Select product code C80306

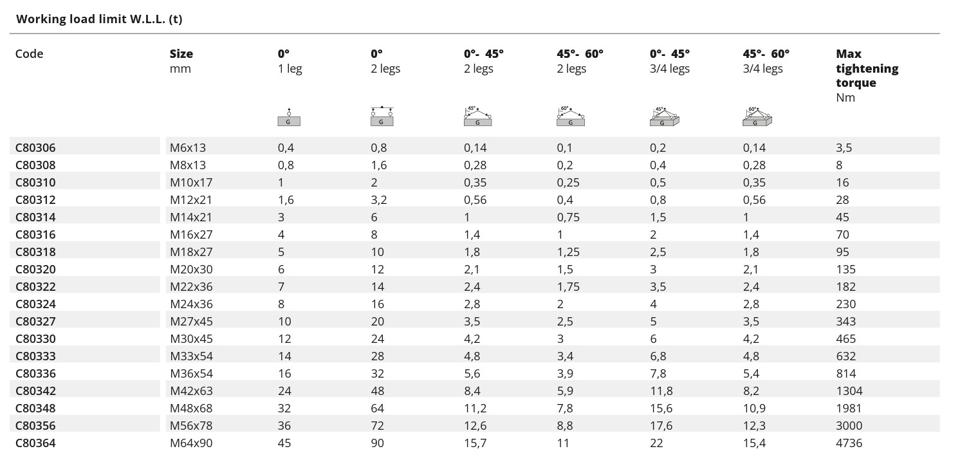point(35,148)
